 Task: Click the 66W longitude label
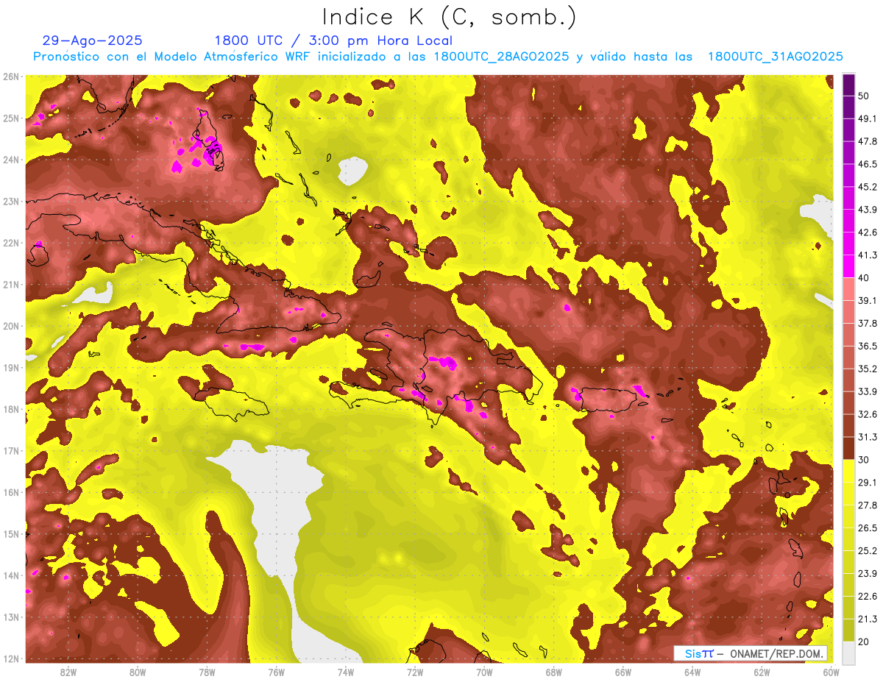[x=623, y=672]
